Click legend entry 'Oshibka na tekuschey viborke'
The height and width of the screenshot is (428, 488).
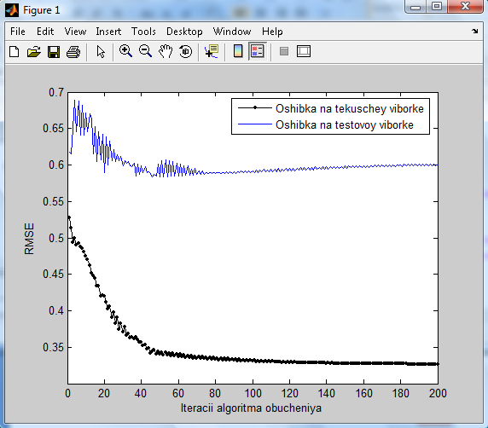click(350, 108)
